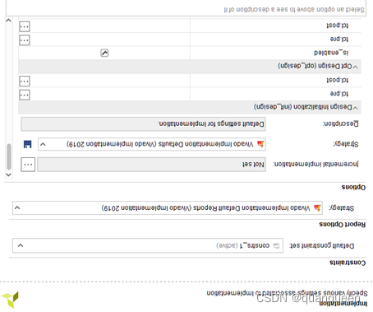Viewport: 373px width, 312px height.
Task: Open the Options Strategy dropdown (Vivado Implementation Defaults)
Action: coord(152,144)
